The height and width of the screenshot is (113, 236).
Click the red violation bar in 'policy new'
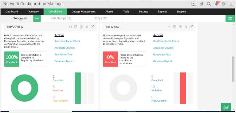(183, 88)
